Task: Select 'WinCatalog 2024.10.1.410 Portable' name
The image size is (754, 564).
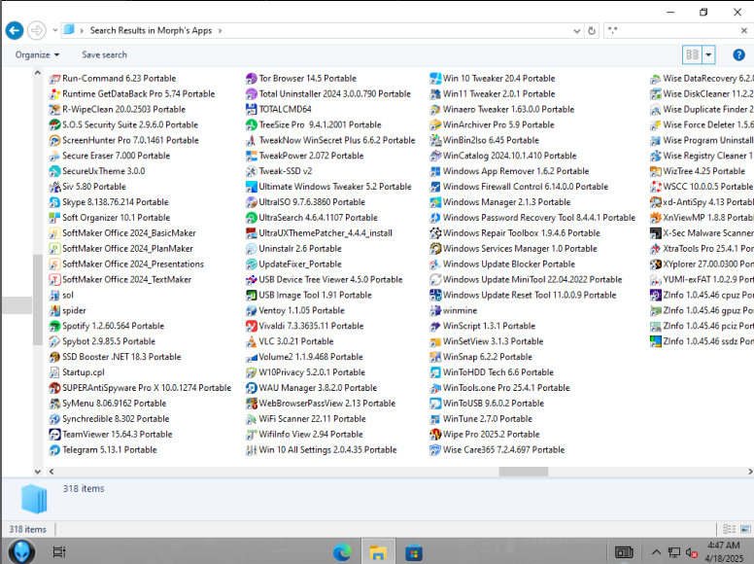Action: [510, 156]
